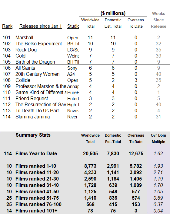Click Collide's overseas value 3

pos(136,80)
